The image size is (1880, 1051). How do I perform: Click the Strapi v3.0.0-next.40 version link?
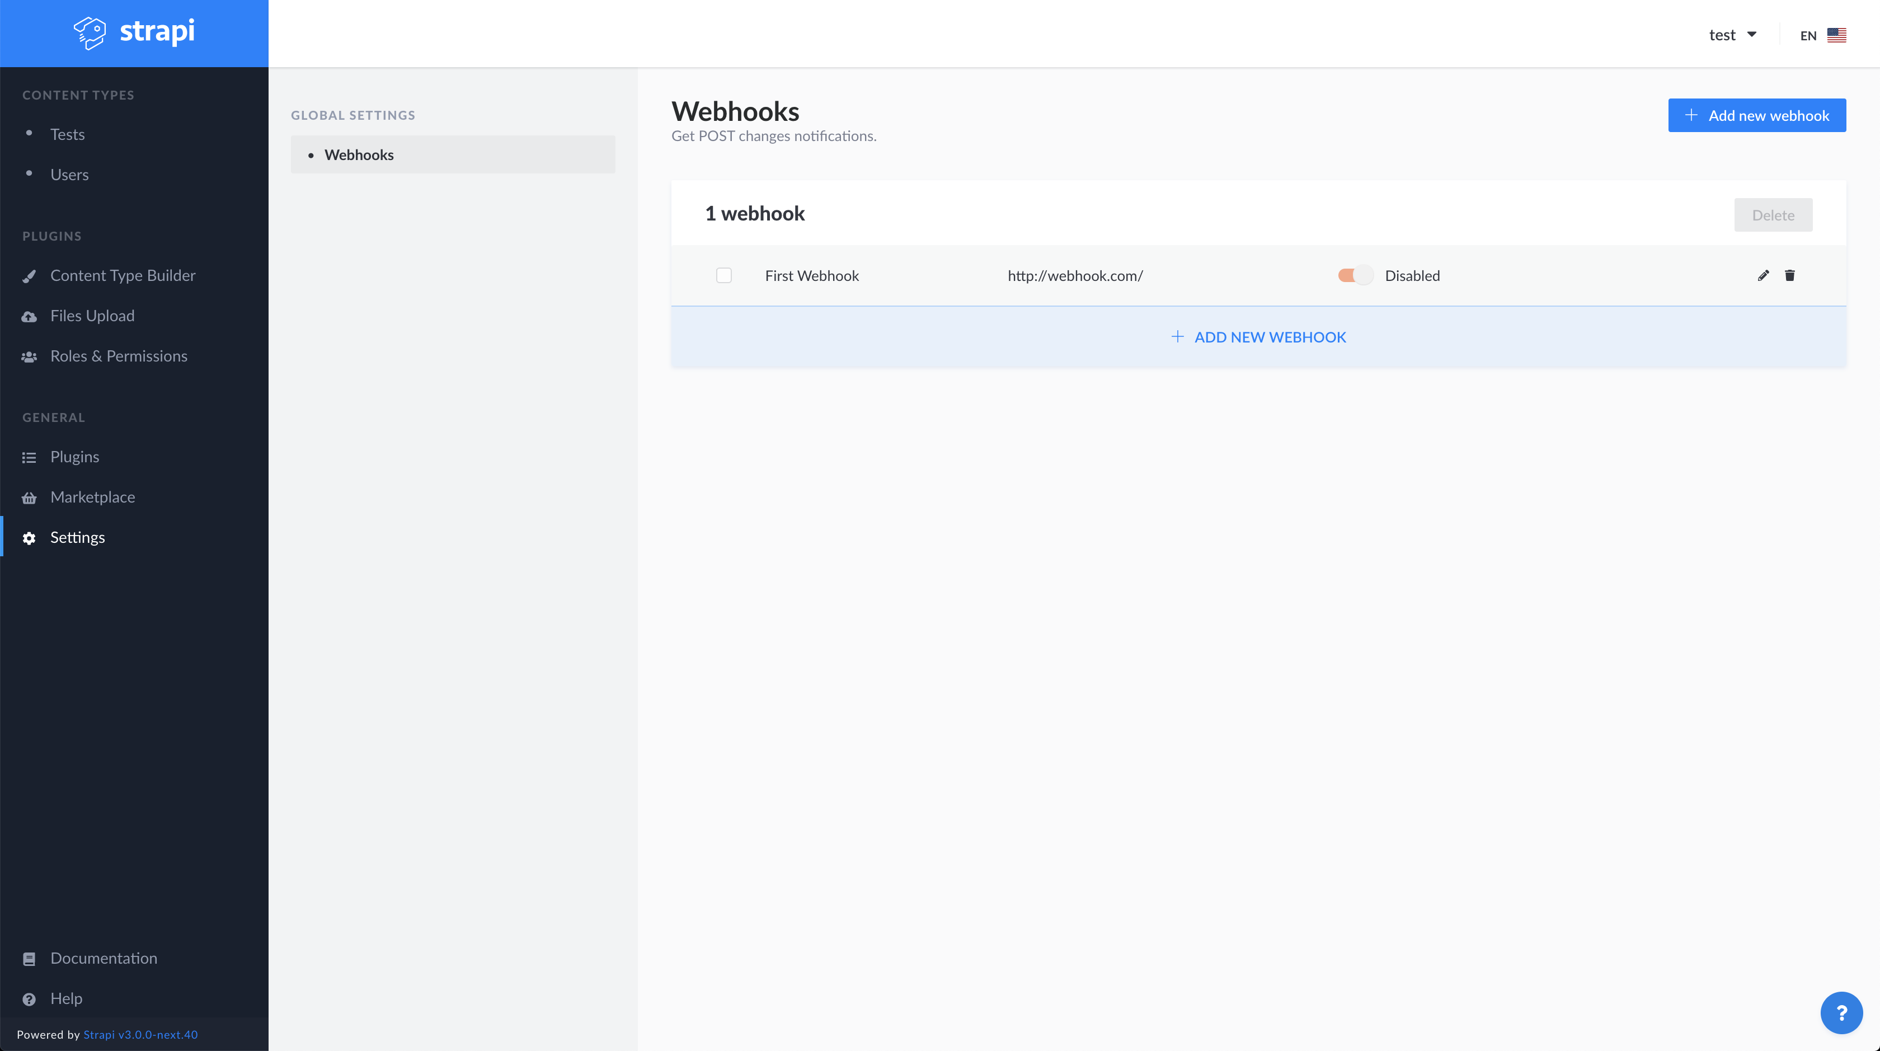[x=140, y=1034]
